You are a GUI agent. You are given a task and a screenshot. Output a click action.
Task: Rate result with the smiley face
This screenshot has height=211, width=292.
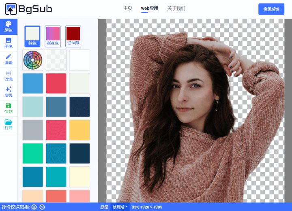[34, 207]
